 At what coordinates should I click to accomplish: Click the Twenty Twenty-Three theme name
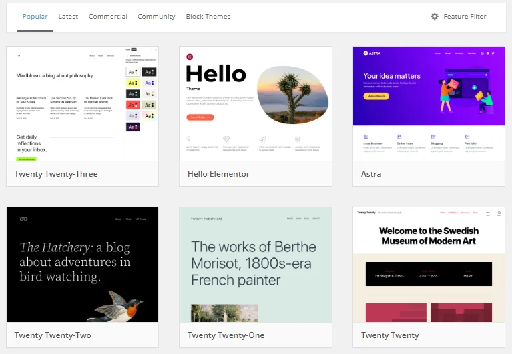pos(56,174)
